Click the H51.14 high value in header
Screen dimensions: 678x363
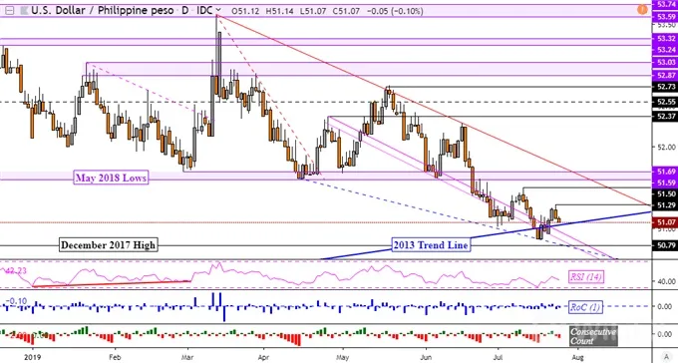pos(279,11)
